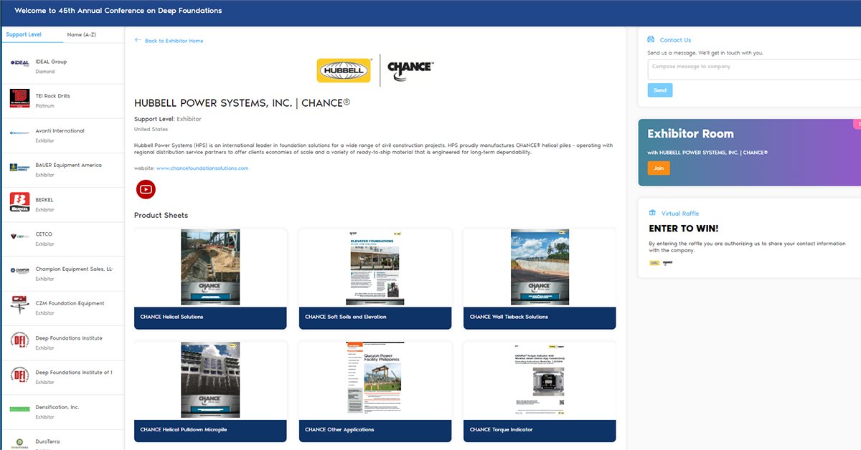Click the Contact Us heading text

point(675,40)
